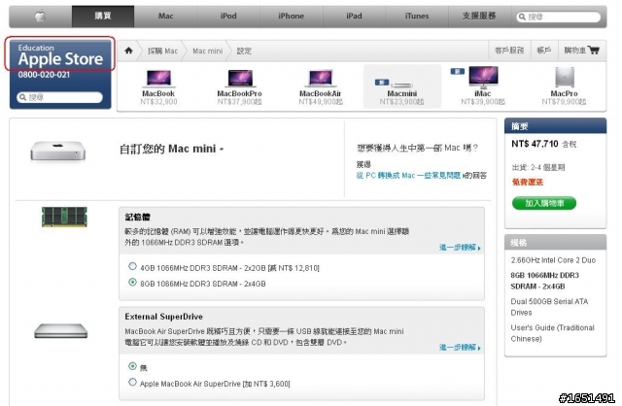
Task: Open the SuperDrive 進一步瞭解 link
Action: click(460, 348)
